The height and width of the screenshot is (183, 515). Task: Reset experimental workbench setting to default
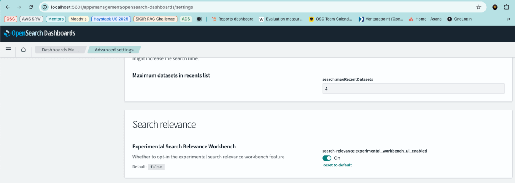(337, 165)
